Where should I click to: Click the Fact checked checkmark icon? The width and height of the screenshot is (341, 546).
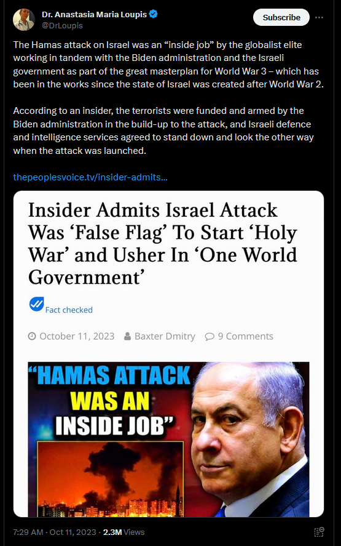pyautogui.click(x=36, y=304)
